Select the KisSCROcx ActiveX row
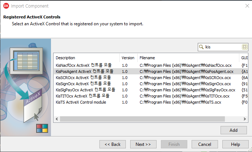The height and width of the screenshot is (152, 252). click(151, 78)
